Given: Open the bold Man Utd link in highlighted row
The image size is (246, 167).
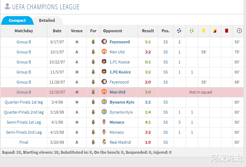Looking at the screenshot, I should click(117, 92).
